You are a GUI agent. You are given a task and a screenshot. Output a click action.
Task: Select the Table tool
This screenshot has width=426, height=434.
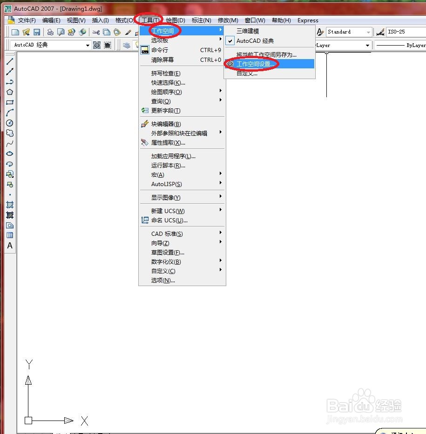(10, 235)
